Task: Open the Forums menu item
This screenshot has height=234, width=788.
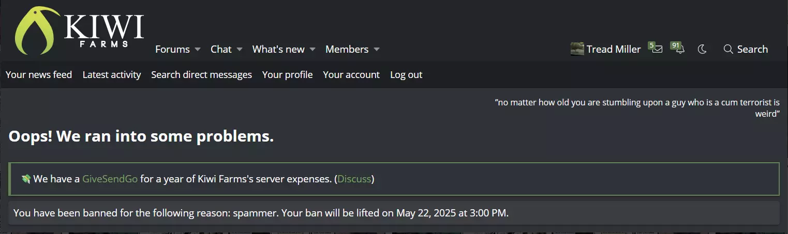Action: coord(172,49)
